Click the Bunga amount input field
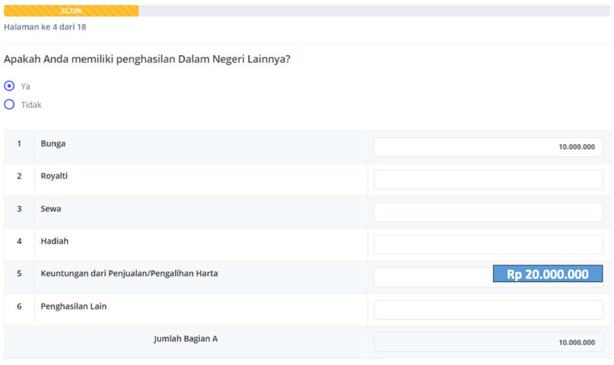Screen dimensions: 614x365 [x=488, y=147]
